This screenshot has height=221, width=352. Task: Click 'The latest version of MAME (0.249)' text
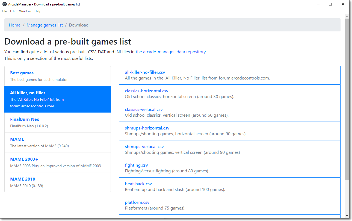click(x=40, y=146)
